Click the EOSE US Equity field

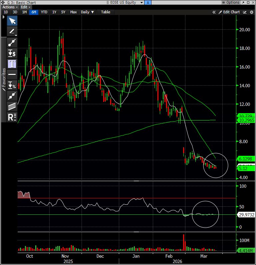click(123, 2)
